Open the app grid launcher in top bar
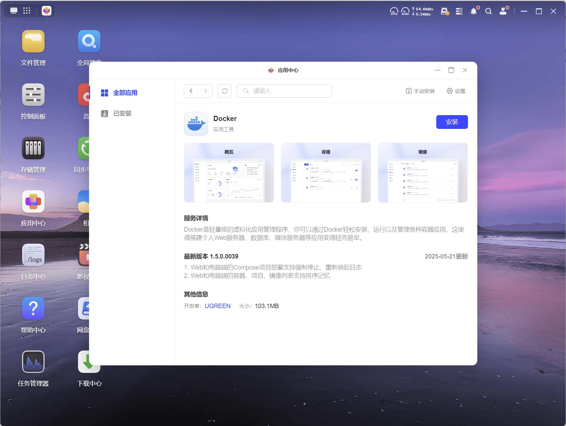 tap(27, 11)
